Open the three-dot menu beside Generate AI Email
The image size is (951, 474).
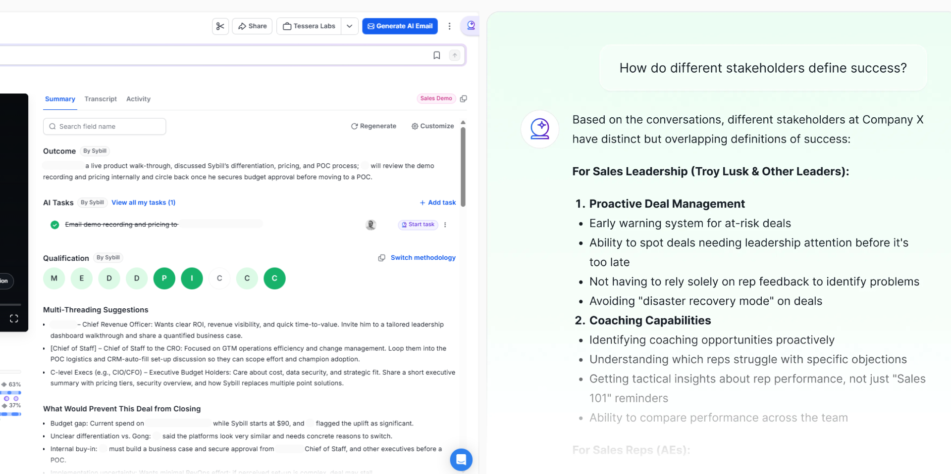[449, 26]
